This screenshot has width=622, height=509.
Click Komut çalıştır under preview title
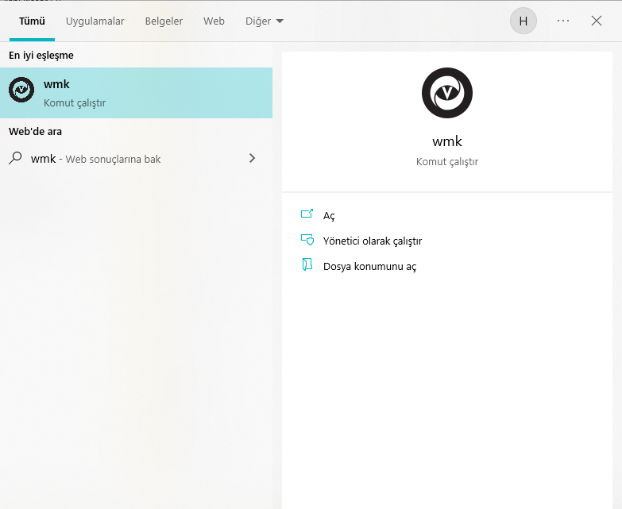click(x=447, y=162)
